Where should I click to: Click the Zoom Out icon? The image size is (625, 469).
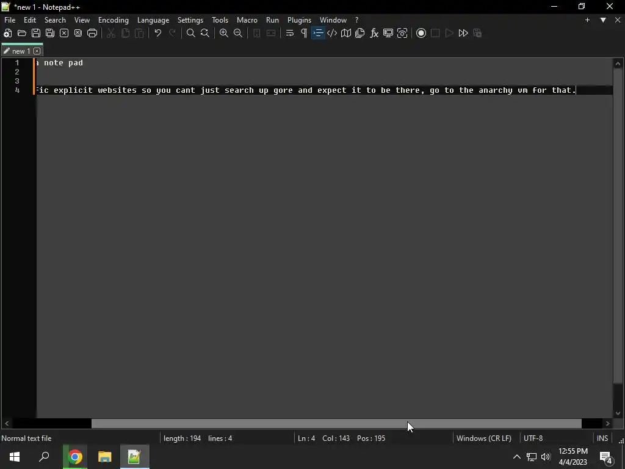pos(238,33)
